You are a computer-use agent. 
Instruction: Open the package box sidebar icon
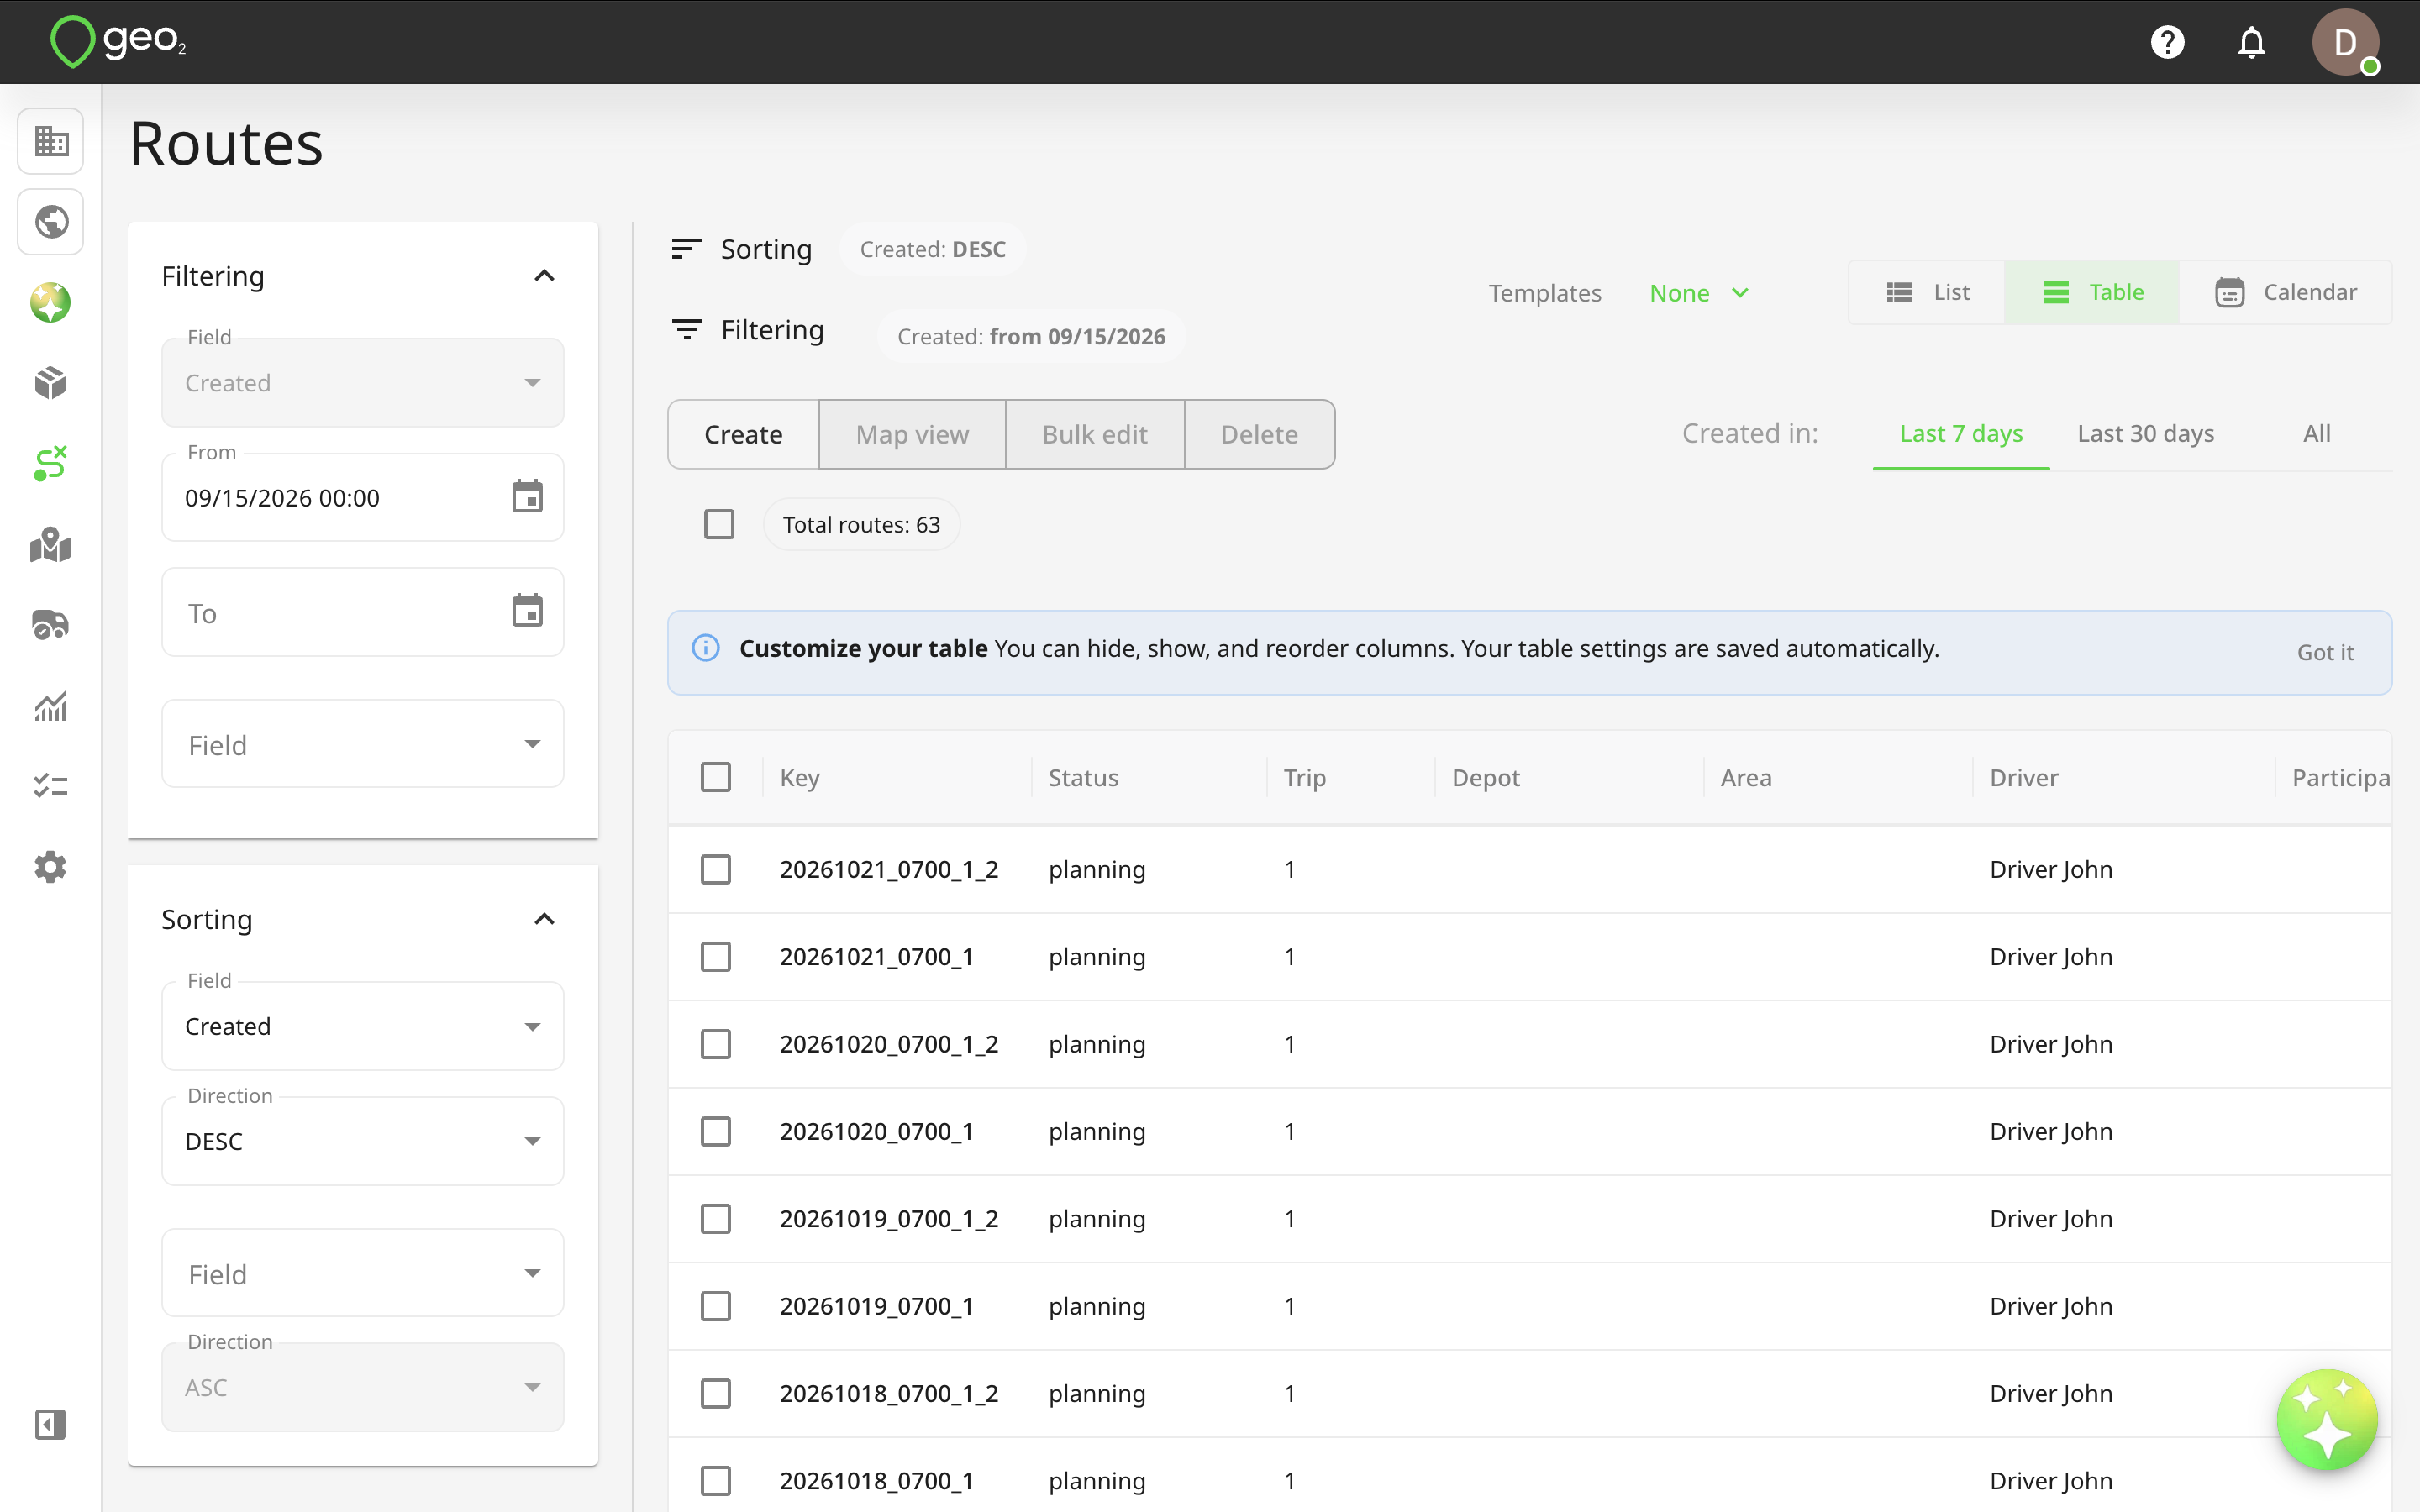pyautogui.click(x=51, y=383)
